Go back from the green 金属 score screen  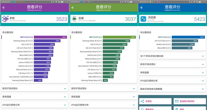click(73, 8)
